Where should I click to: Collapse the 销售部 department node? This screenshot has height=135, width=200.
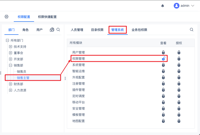click(11, 65)
